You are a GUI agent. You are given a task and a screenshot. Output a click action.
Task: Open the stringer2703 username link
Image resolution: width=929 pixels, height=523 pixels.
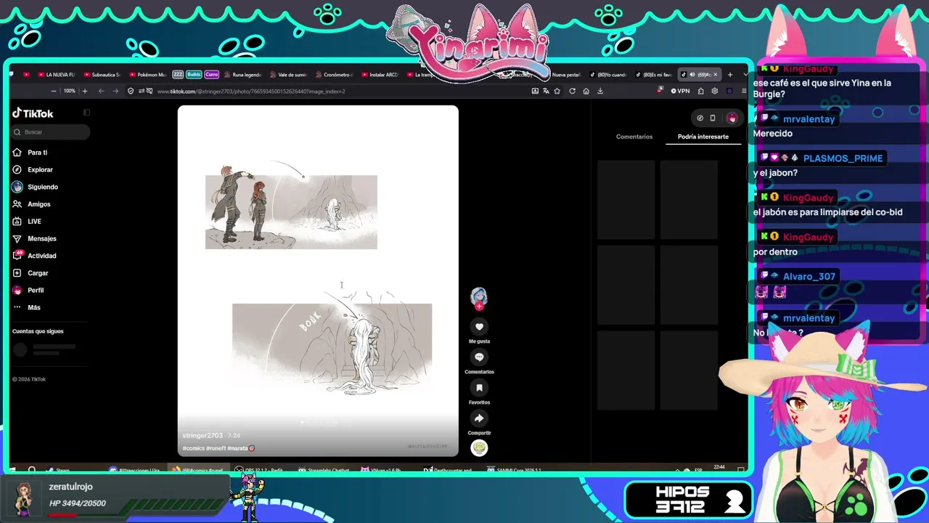click(202, 436)
